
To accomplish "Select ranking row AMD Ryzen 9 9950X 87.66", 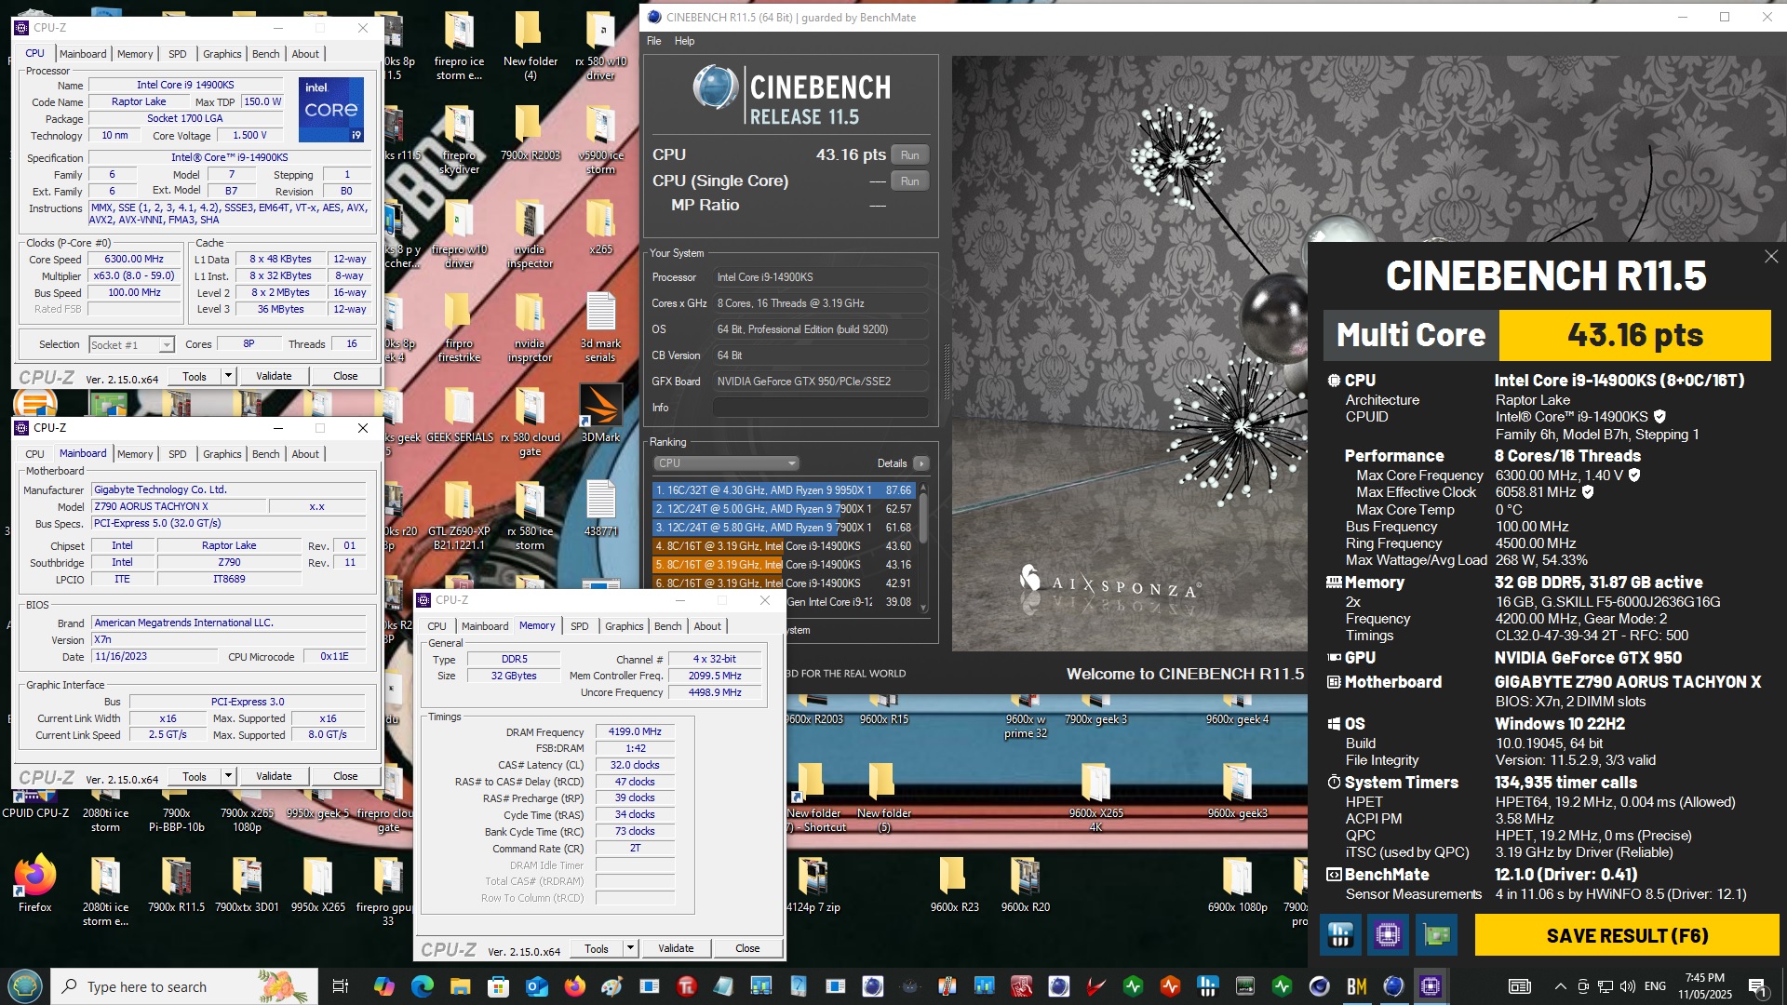I will coord(784,489).
